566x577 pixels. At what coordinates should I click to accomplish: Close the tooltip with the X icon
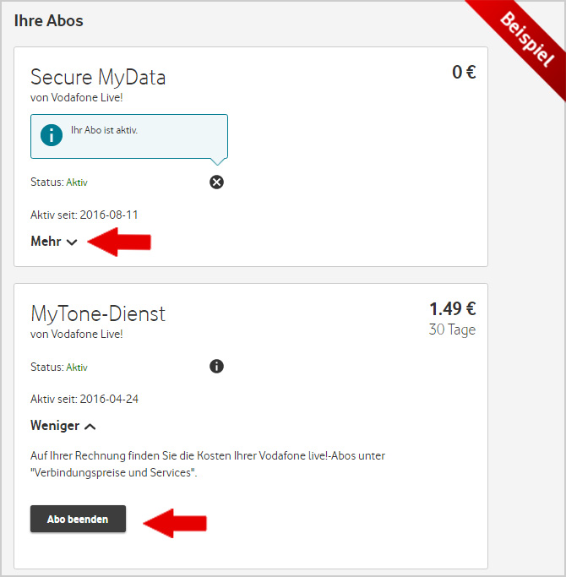pyautogui.click(x=217, y=182)
